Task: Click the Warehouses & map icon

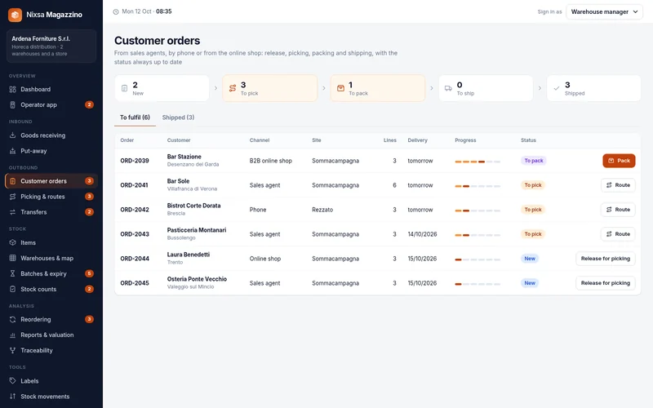Action: coord(12,258)
